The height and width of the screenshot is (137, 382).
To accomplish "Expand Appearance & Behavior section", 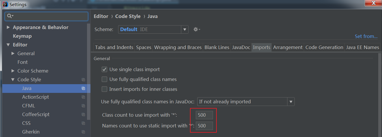I will [8, 28].
